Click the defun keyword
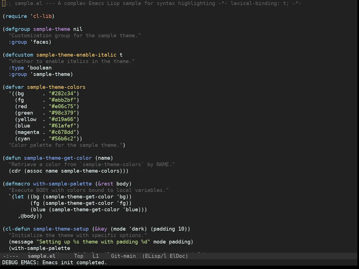 (x=13, y=158)
